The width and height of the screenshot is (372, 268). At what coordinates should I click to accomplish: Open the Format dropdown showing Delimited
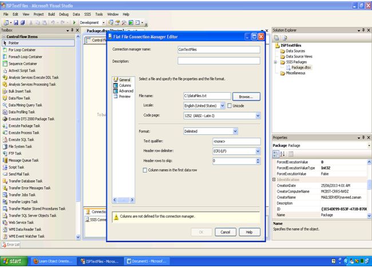[x=235, y=131]
